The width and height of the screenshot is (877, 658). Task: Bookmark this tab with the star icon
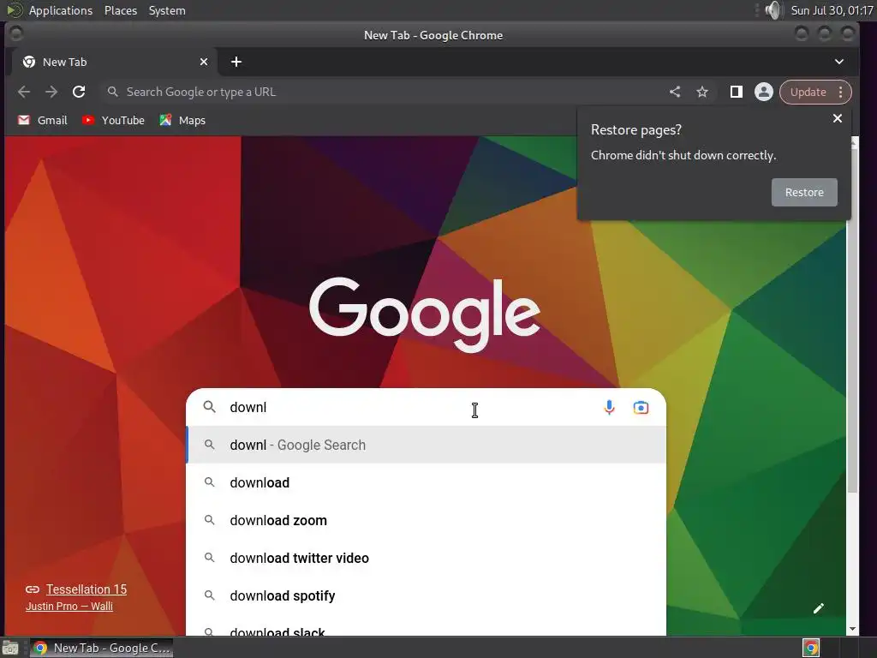[x=702, y=92]
